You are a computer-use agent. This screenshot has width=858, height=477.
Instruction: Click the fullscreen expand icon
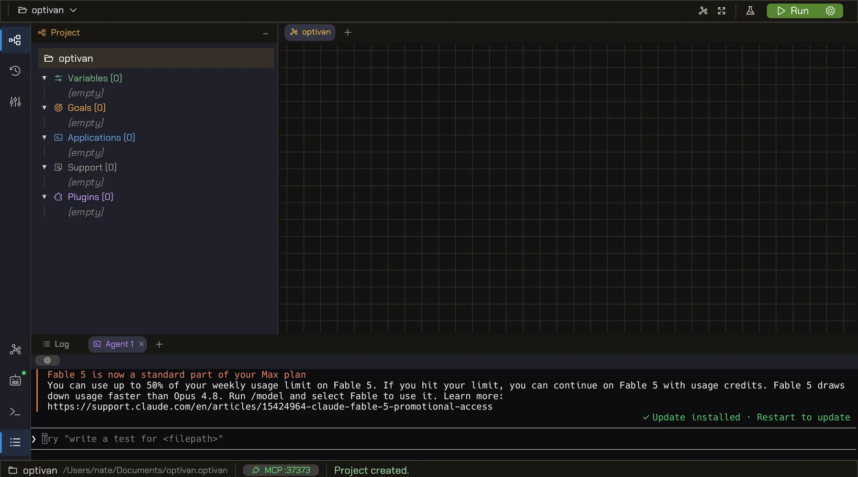722,11
